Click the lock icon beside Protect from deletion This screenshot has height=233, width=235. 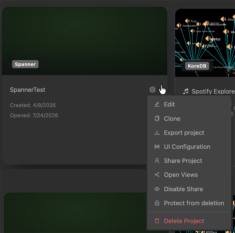pyautogui.click(x=157, y=203)
